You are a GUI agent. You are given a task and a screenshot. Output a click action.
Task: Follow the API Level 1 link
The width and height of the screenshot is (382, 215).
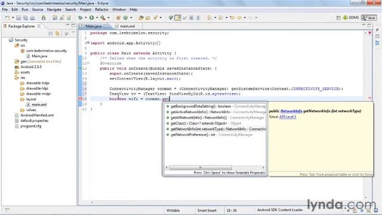[x=288, y=117]
